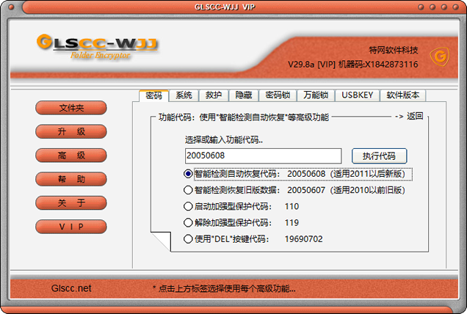
Task: Click the 升 级 upgrade button
Action: pos(71,131)
